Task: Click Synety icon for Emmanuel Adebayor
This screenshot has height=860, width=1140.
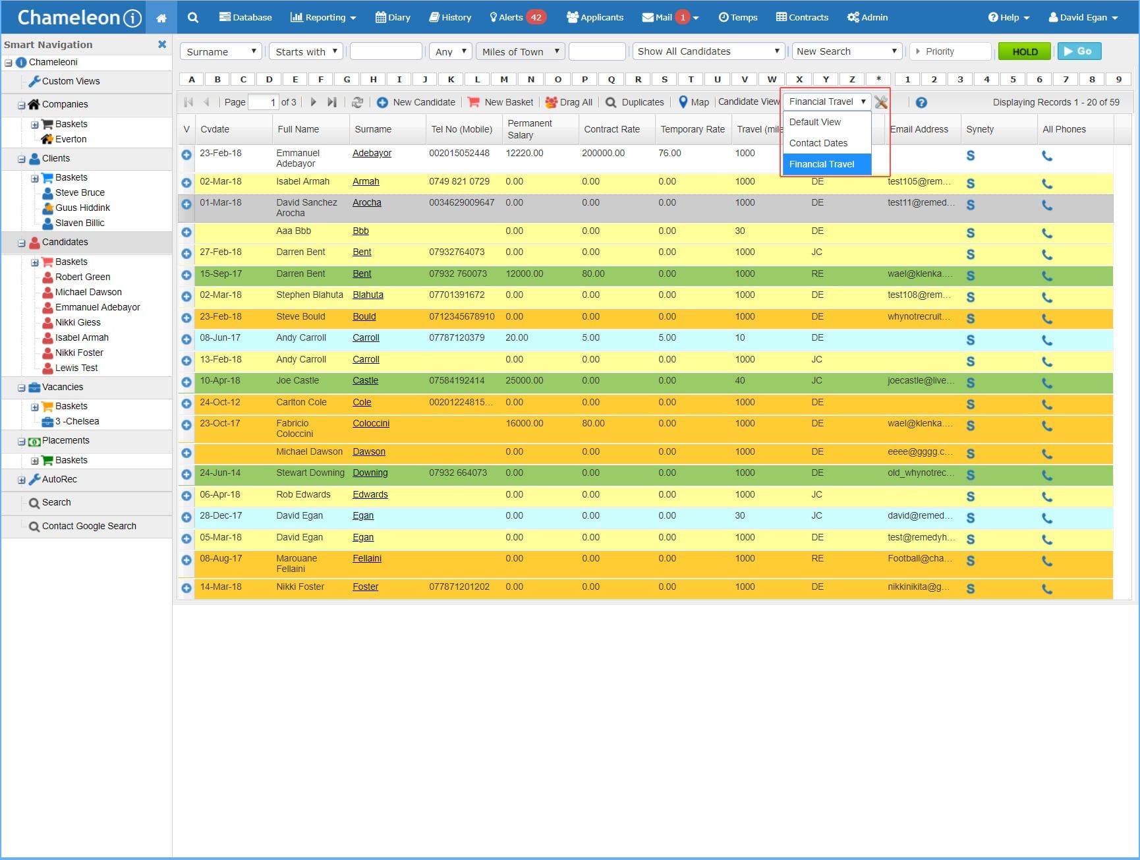Action: coord(971,156)
